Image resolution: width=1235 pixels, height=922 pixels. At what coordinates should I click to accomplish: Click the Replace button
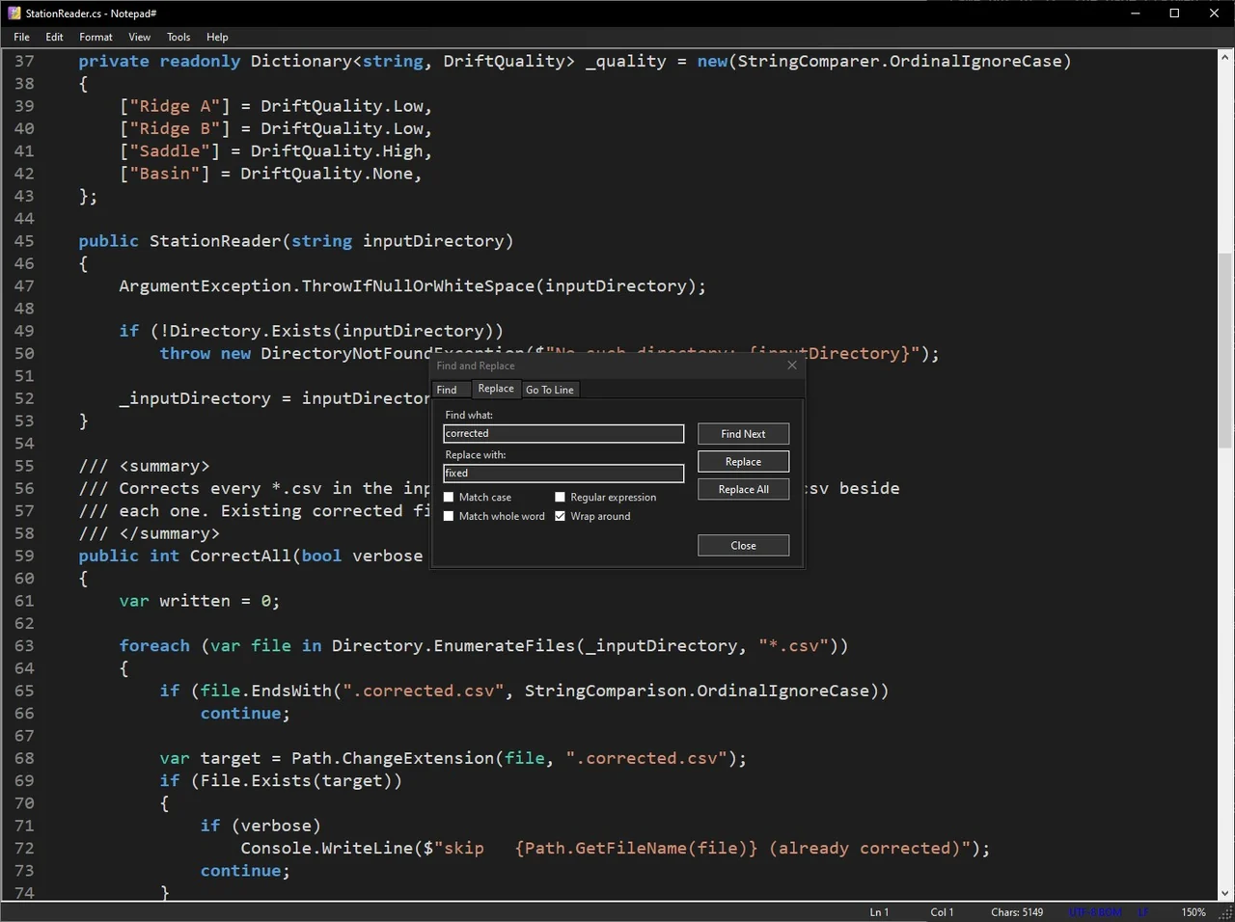[743, 462]
